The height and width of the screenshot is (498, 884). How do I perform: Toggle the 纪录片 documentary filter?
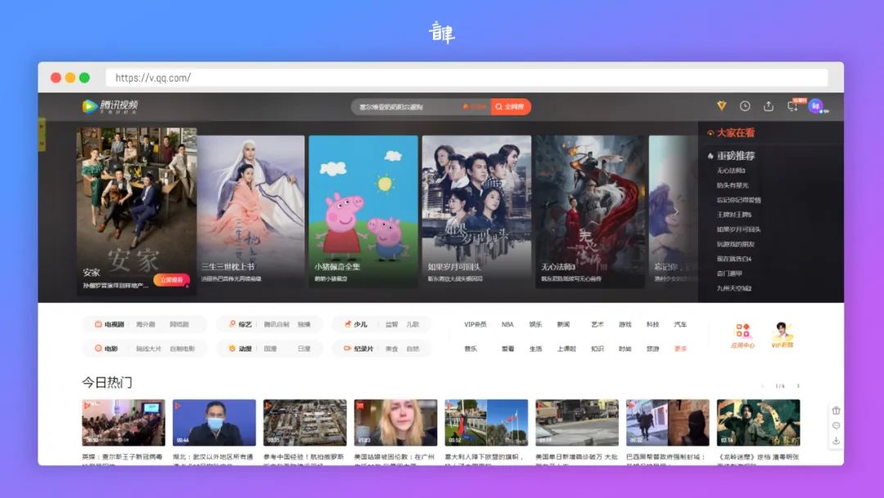(x=364, y=348)
